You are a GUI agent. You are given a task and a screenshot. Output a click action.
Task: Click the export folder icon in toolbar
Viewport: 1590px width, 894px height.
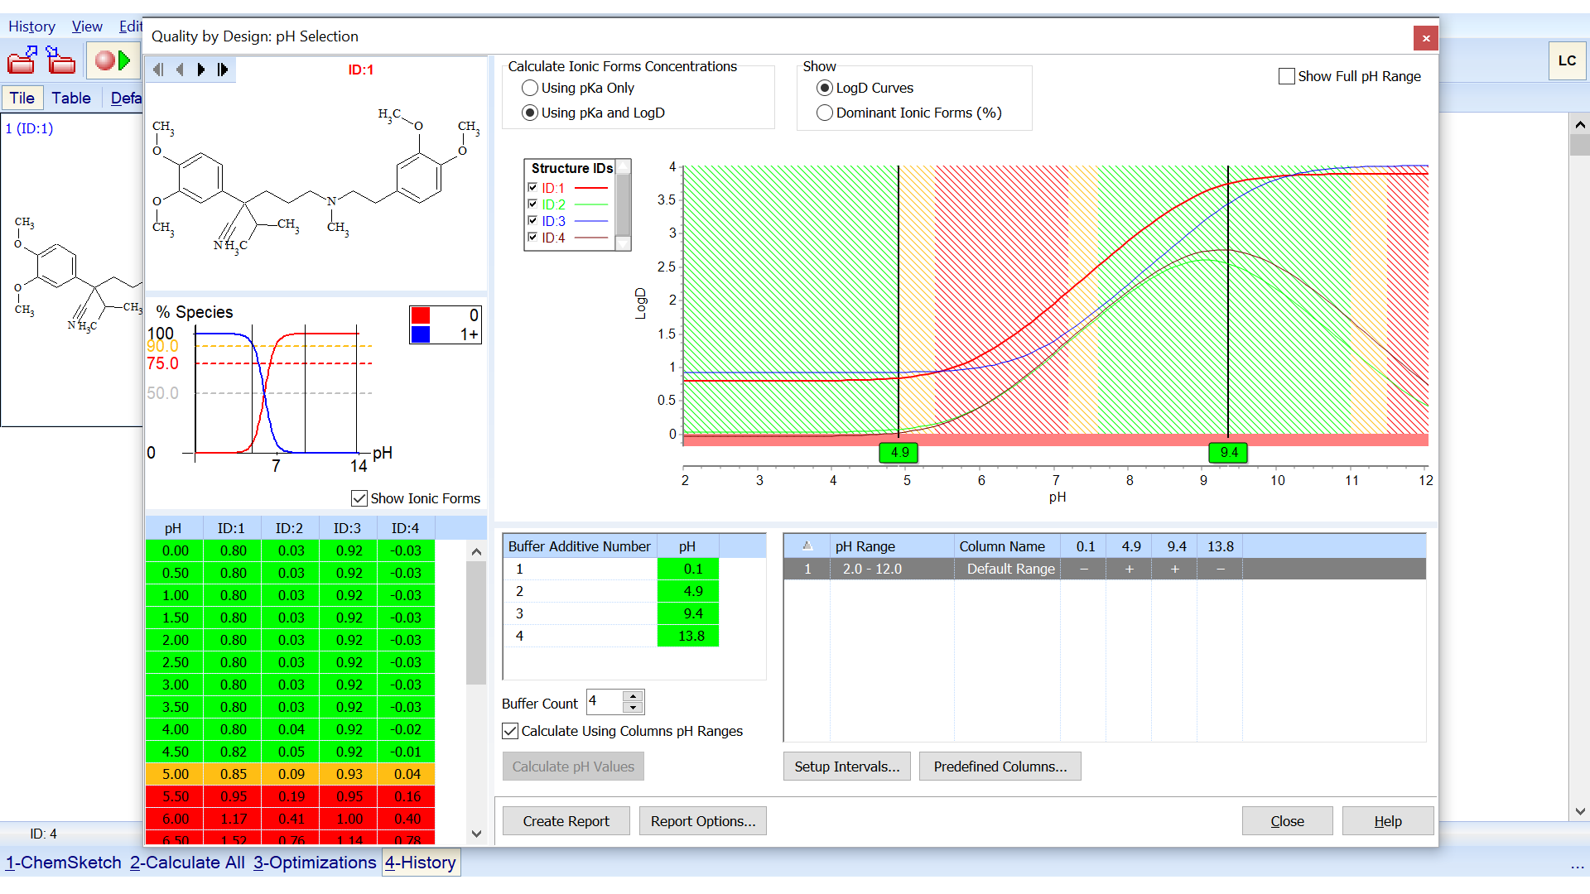[x=22, y=60]
